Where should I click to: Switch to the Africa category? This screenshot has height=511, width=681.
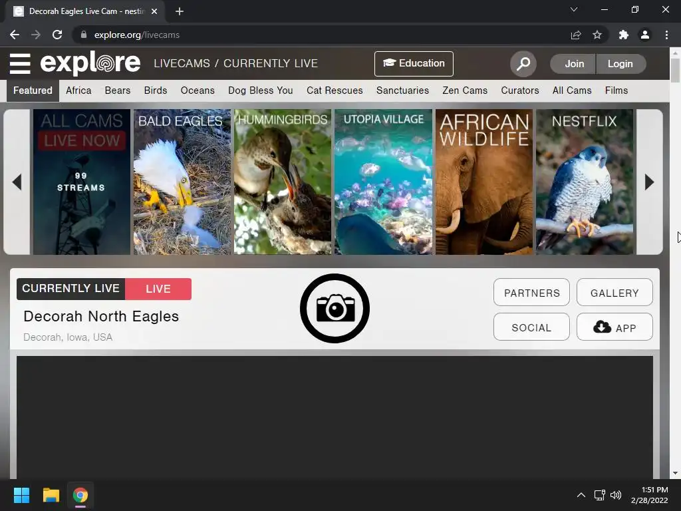click(78, 90)
